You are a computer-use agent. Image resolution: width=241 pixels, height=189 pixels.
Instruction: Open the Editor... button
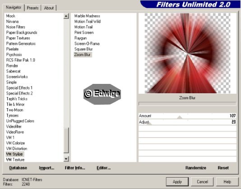pyautogui.click(x=104, y=168)
